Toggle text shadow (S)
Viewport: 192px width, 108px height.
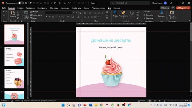(x=56, y=17)
